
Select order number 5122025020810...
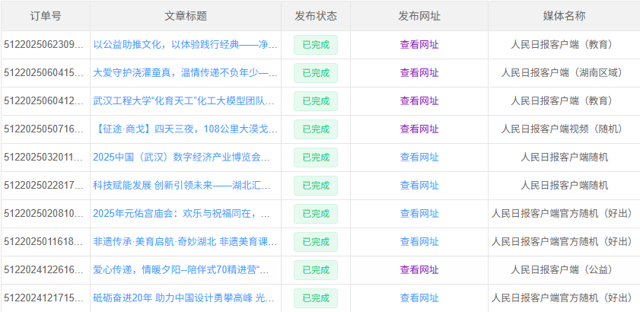(x=43, y=214)
